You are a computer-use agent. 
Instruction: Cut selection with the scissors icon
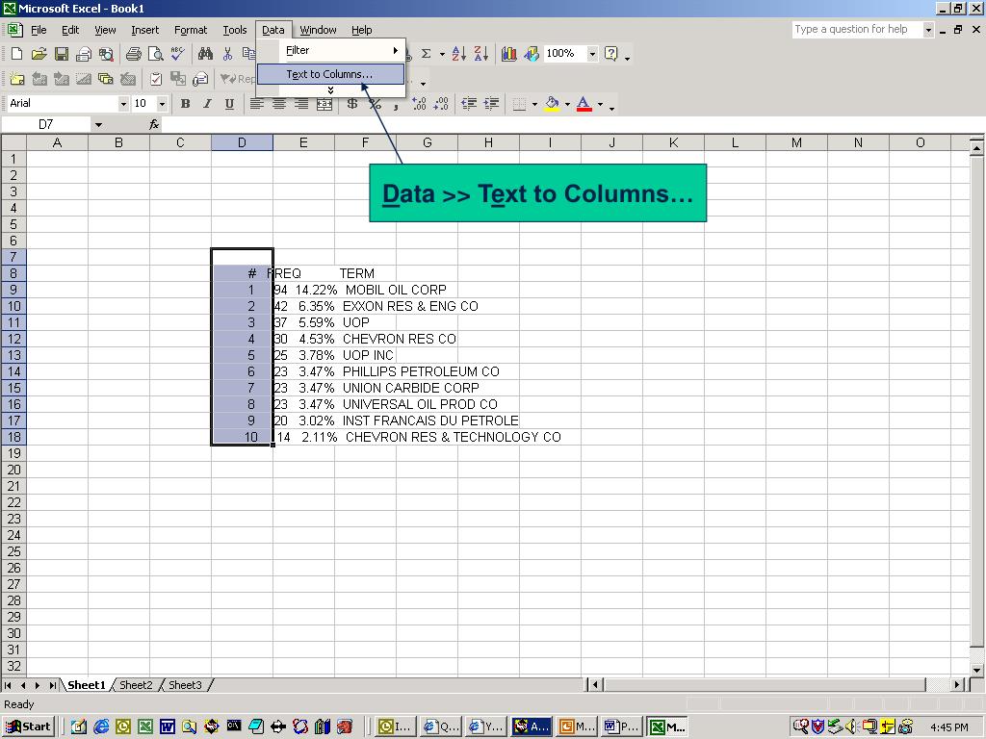click(x=227, y=54)
